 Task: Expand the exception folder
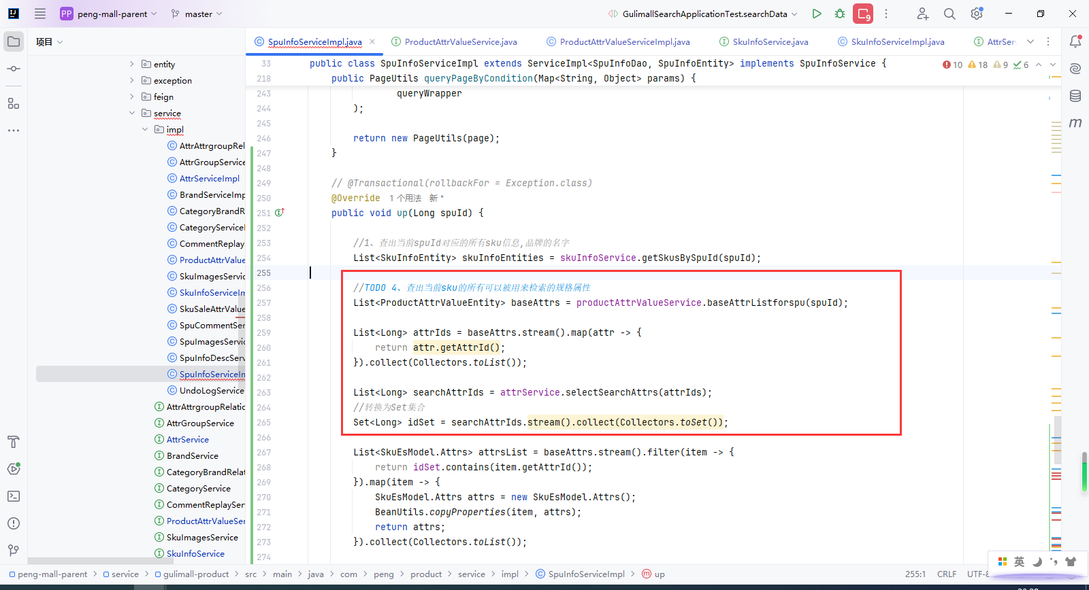point(132,80)
